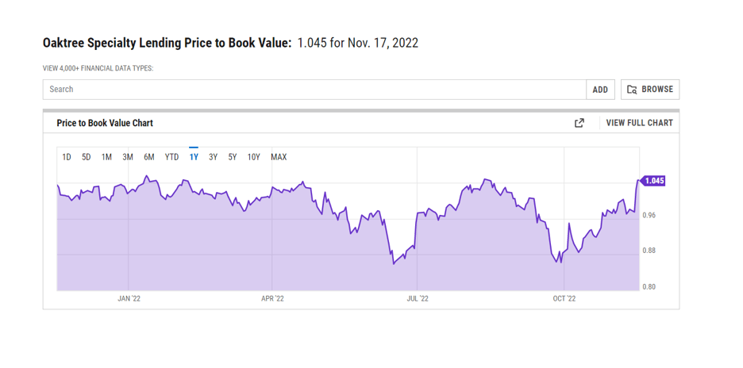Set chart range to 3M

coord(128,157)
